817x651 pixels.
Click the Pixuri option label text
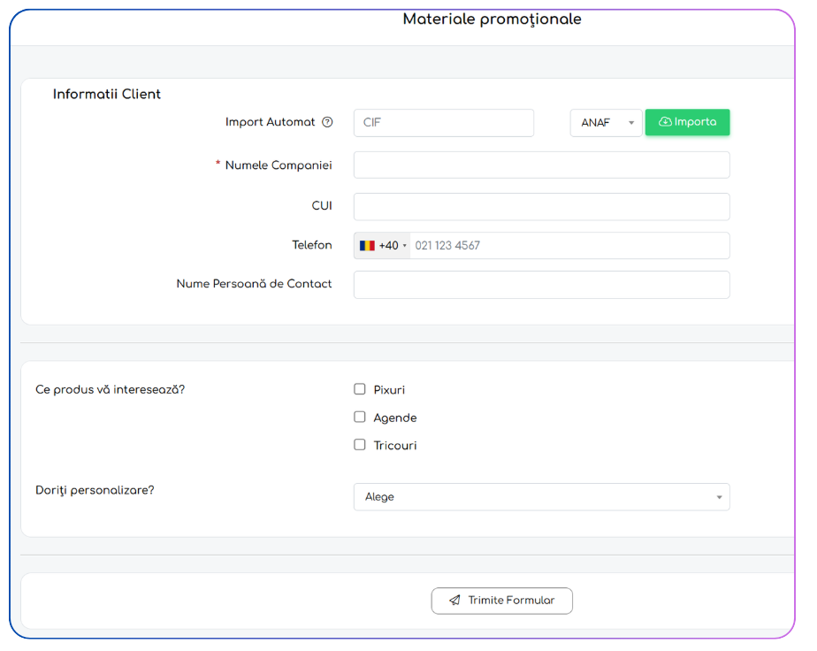click(389, 390)
